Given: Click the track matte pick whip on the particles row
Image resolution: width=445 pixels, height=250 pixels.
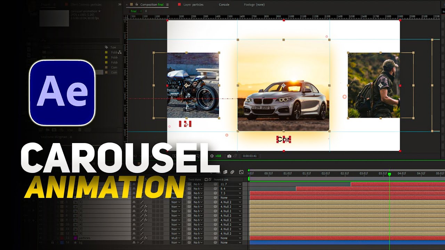Looking at the screenshot, I should (x=189, y=238).
